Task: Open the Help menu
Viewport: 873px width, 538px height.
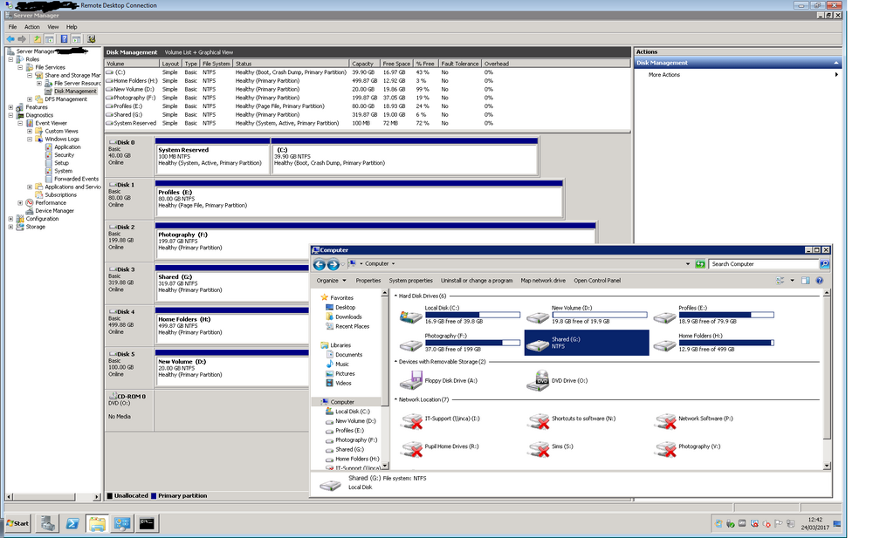Action: coord(72,27)
